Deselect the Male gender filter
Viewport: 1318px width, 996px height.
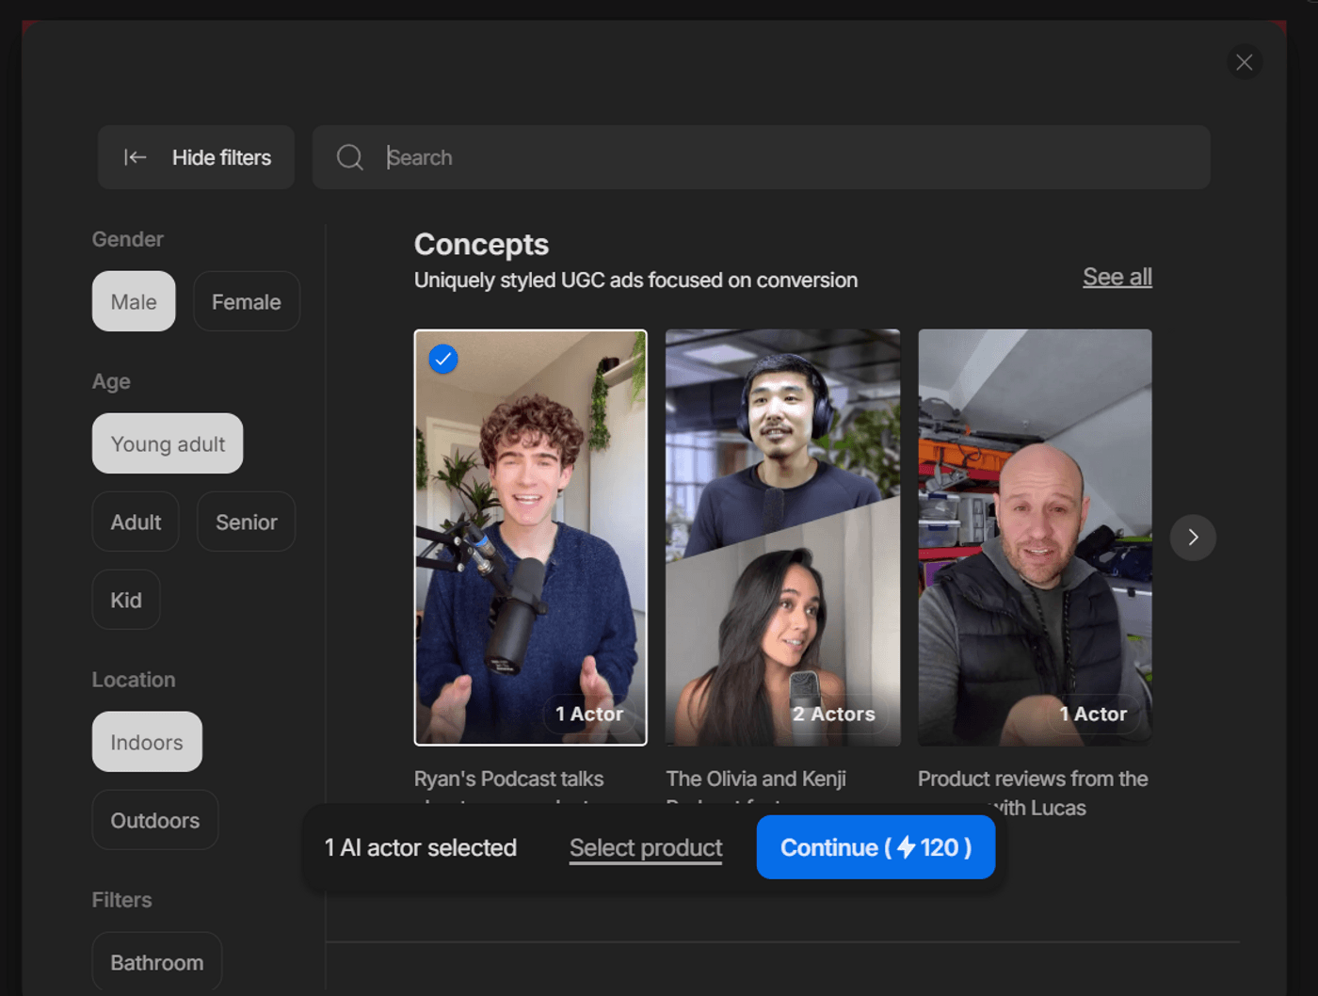click(133, 301)
